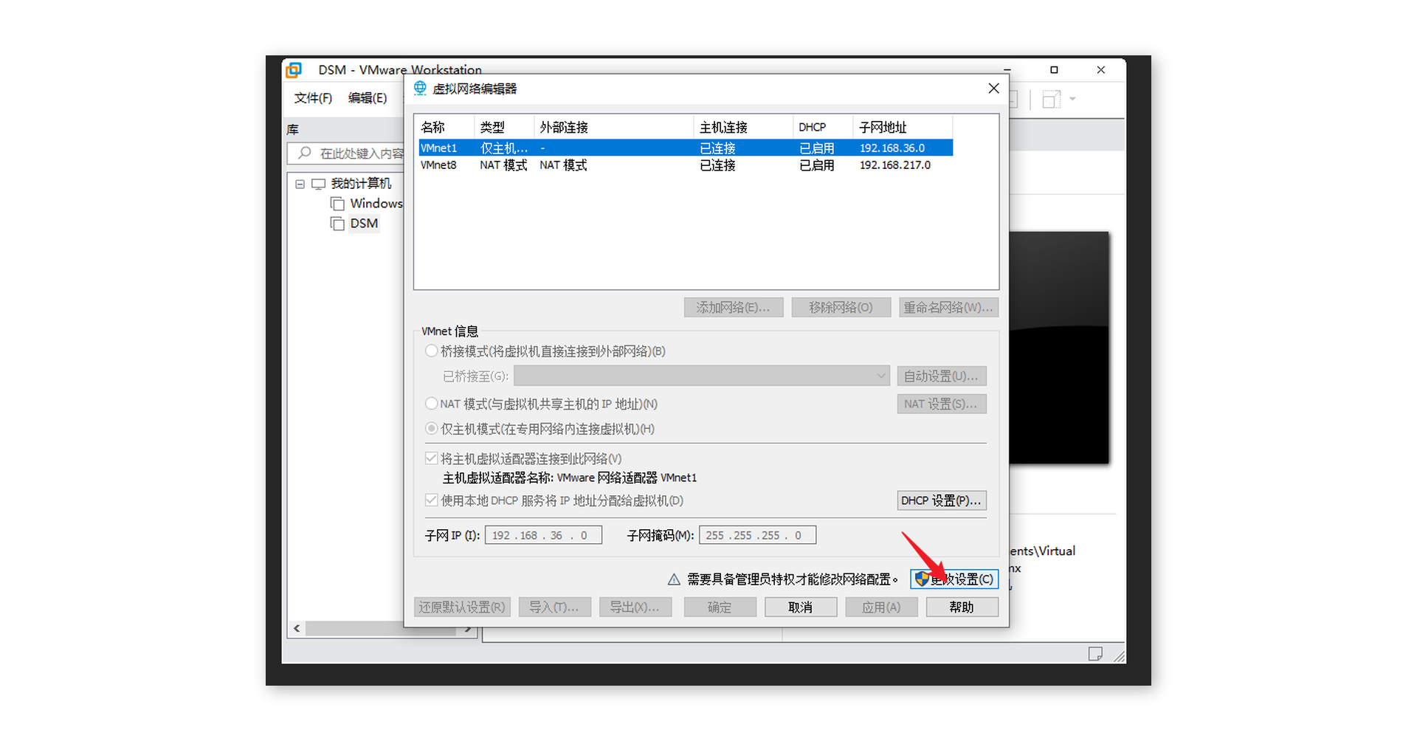
Task: Select Windows VM in library tree
Action: coord(376,204)
